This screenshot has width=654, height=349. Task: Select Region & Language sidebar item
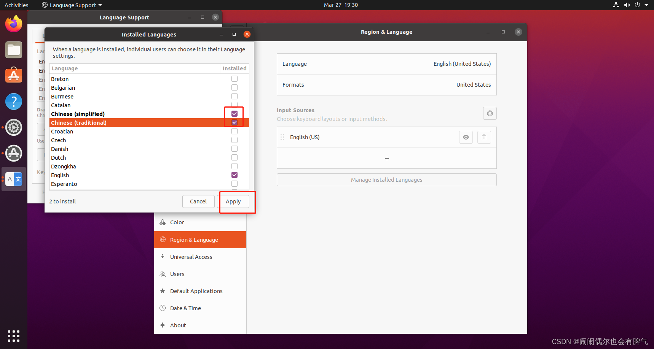pyautogui.click(x=200, y=240)
